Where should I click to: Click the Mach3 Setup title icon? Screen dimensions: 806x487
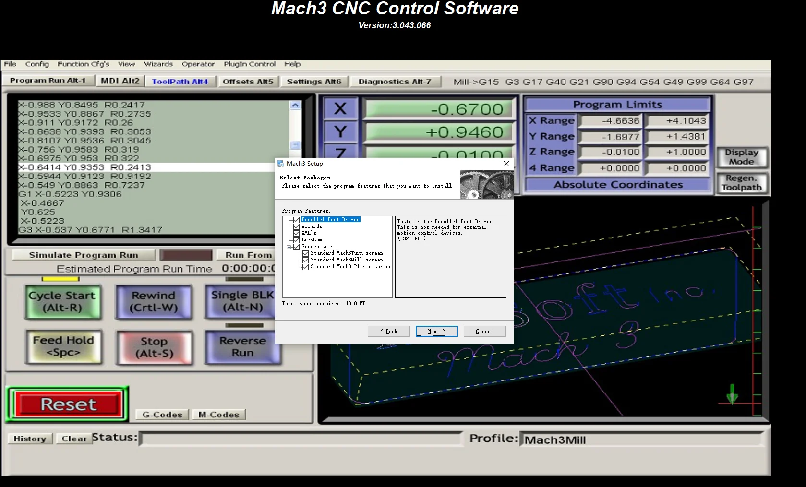281,164
